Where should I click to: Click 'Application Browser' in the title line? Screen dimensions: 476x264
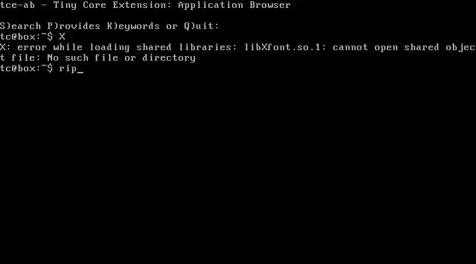[x=234, y=6]
